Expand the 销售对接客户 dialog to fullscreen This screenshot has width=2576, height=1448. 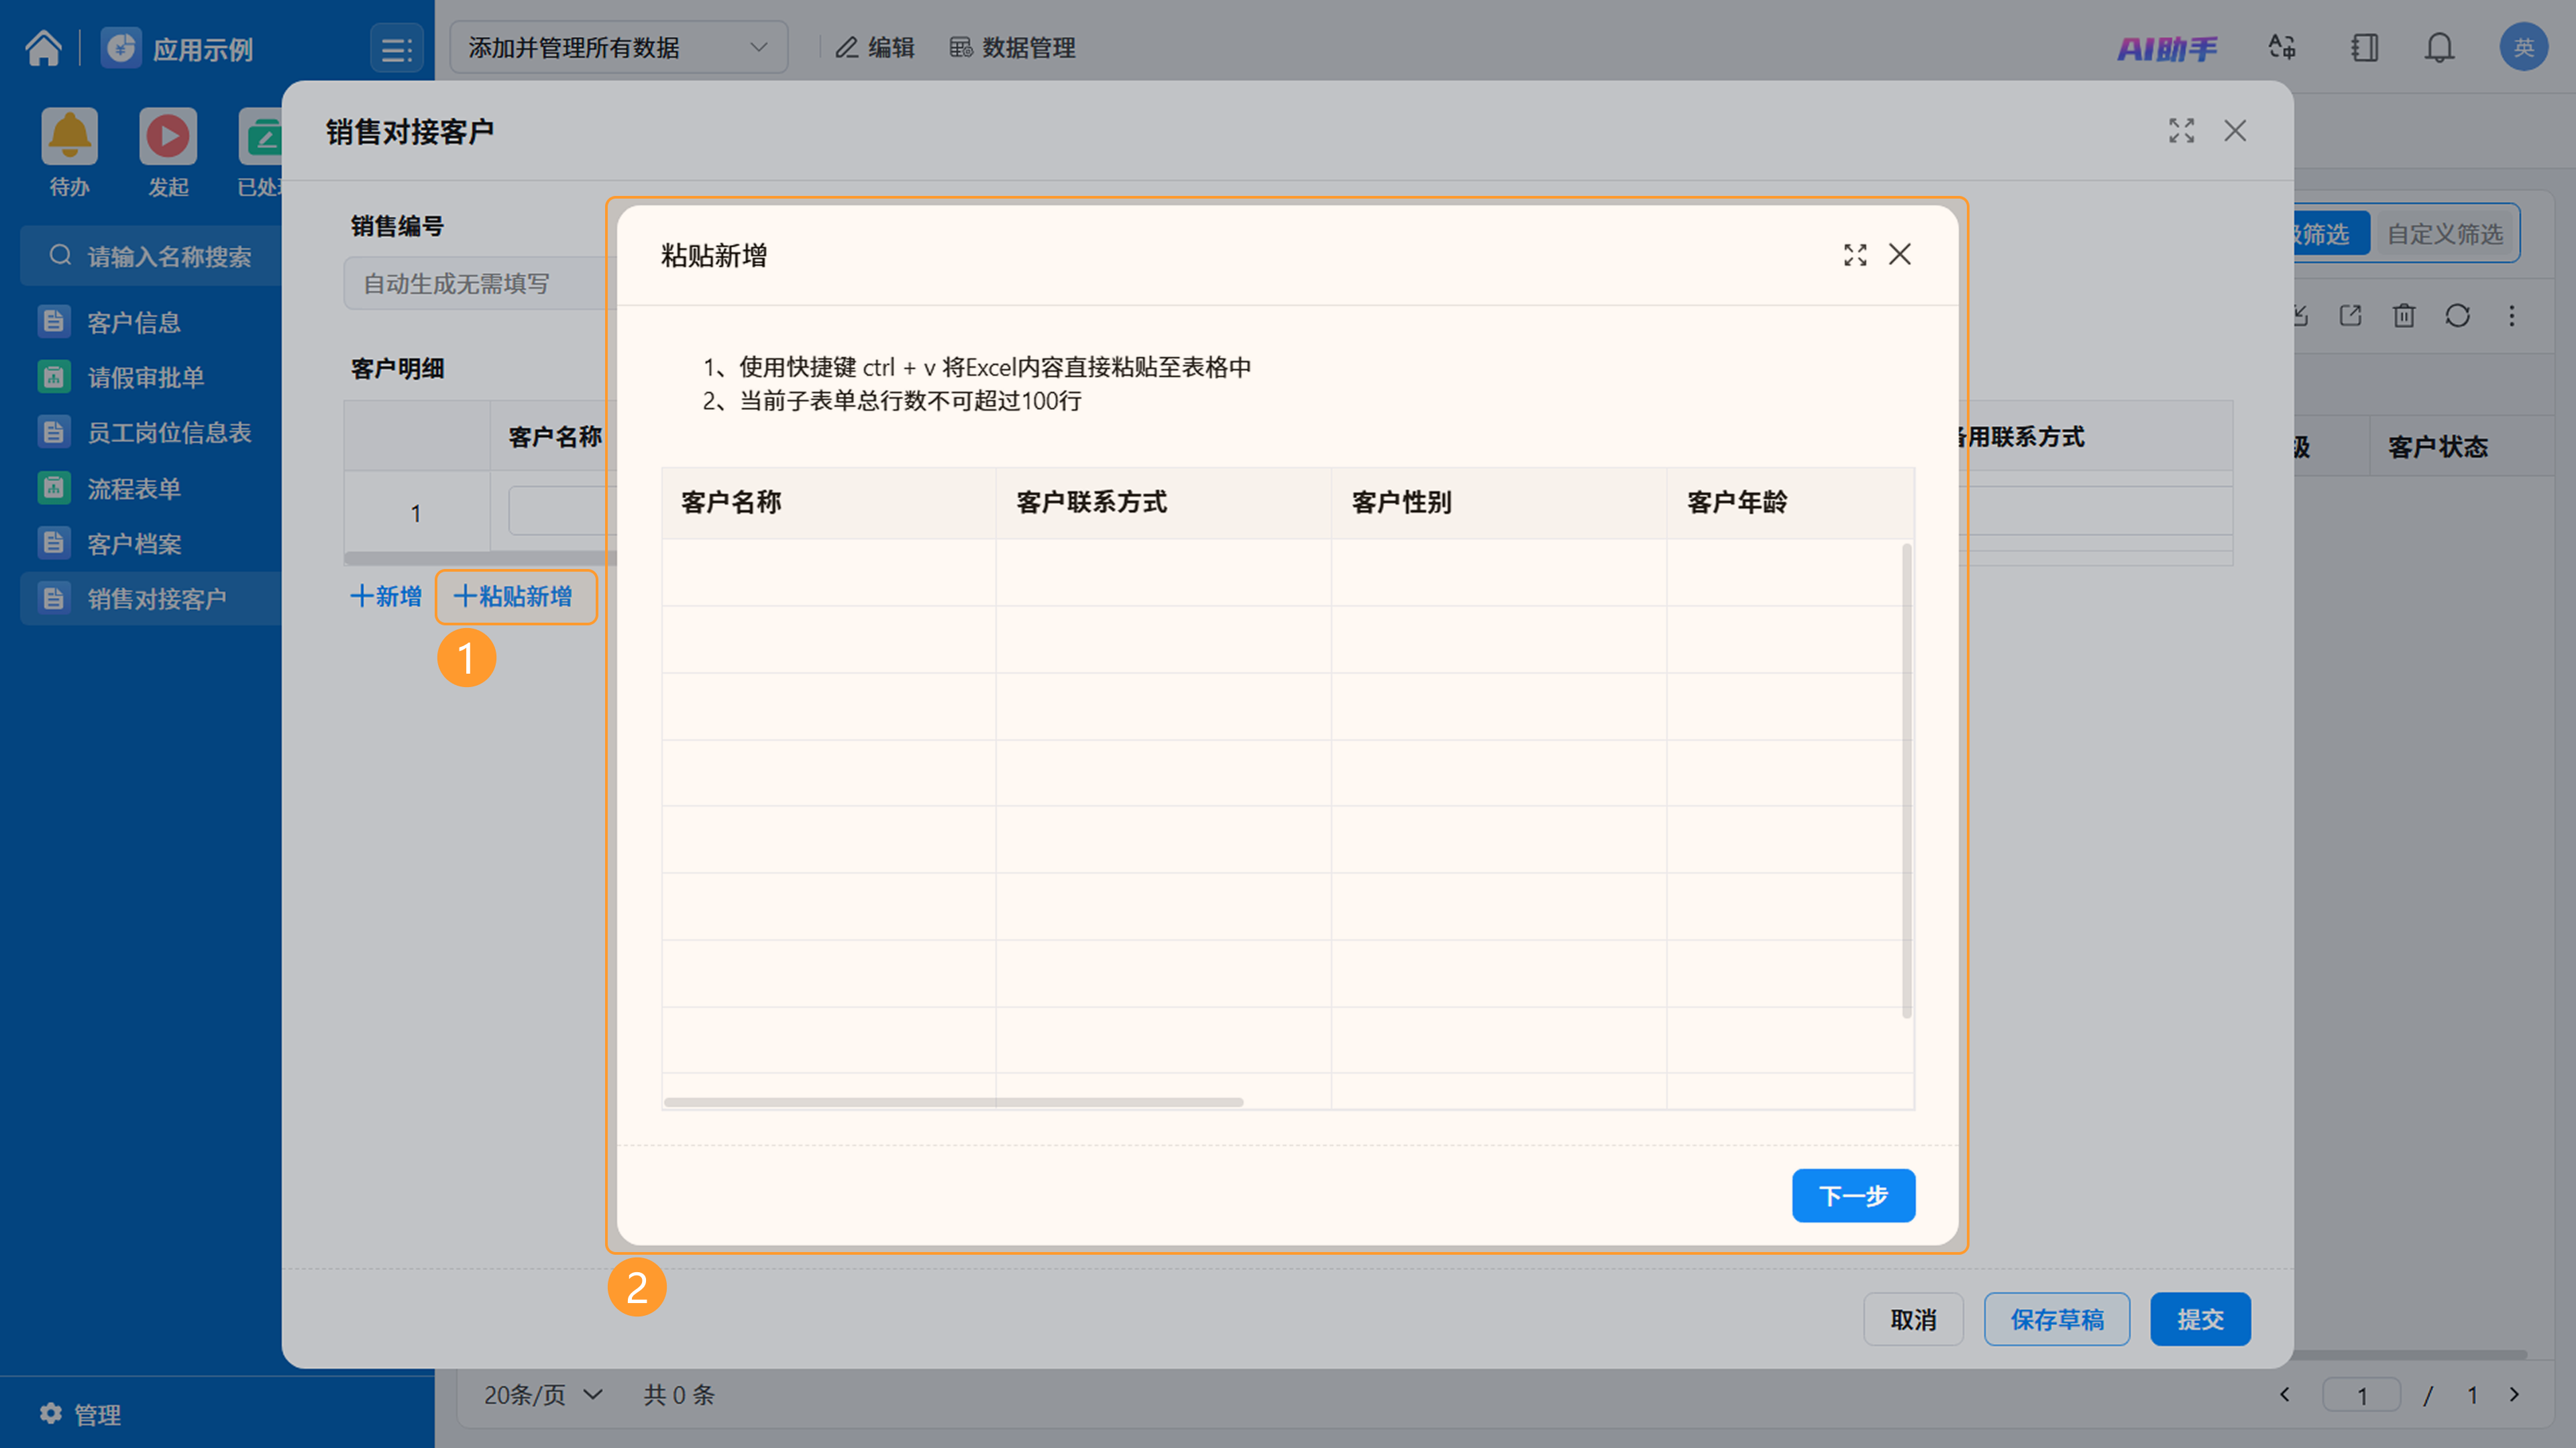(2181, 130)
